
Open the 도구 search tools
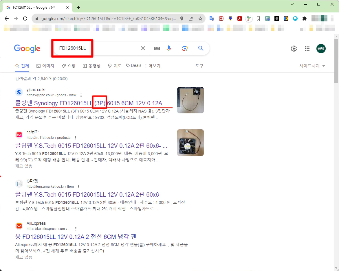pos(199,66)
